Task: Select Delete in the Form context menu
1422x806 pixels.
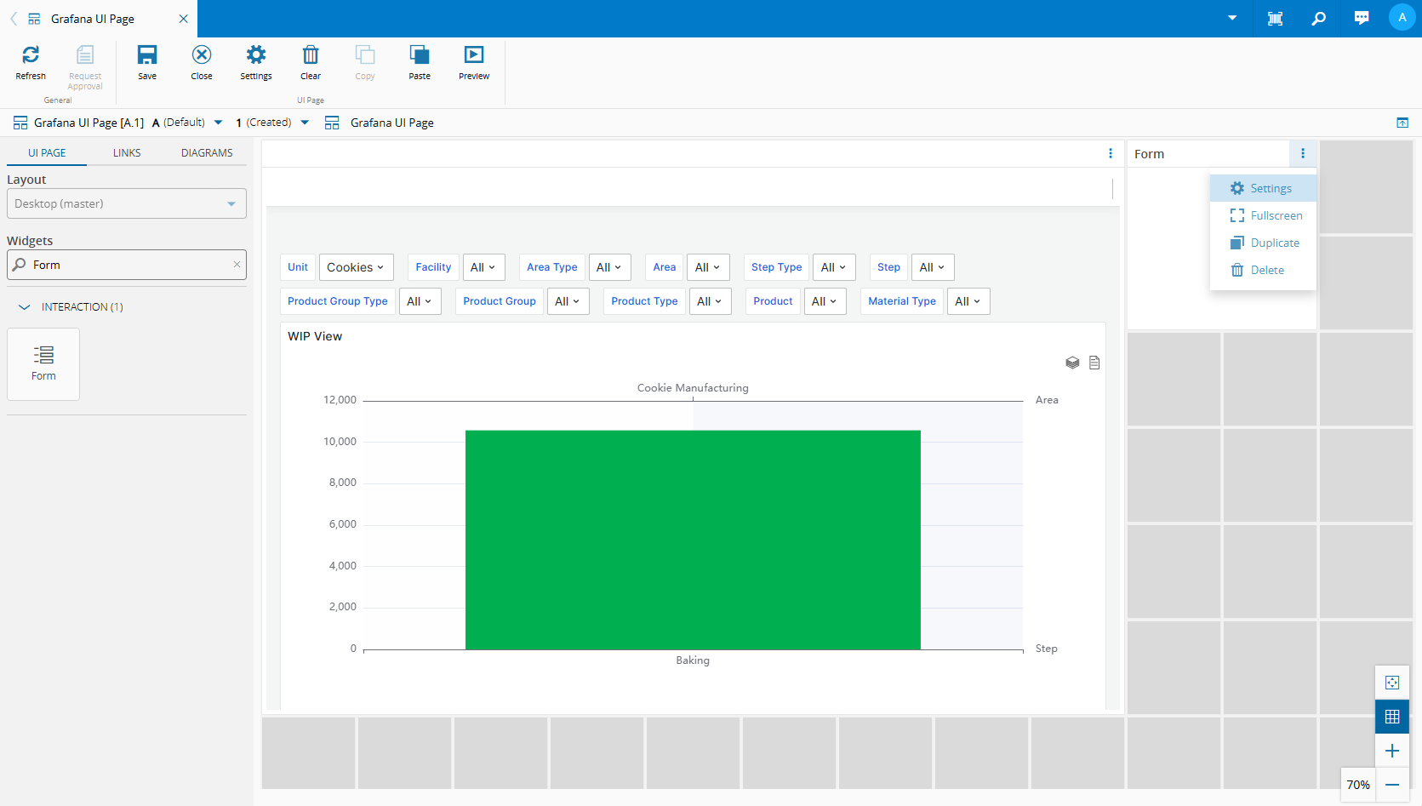Action: tap(1266, 271)
